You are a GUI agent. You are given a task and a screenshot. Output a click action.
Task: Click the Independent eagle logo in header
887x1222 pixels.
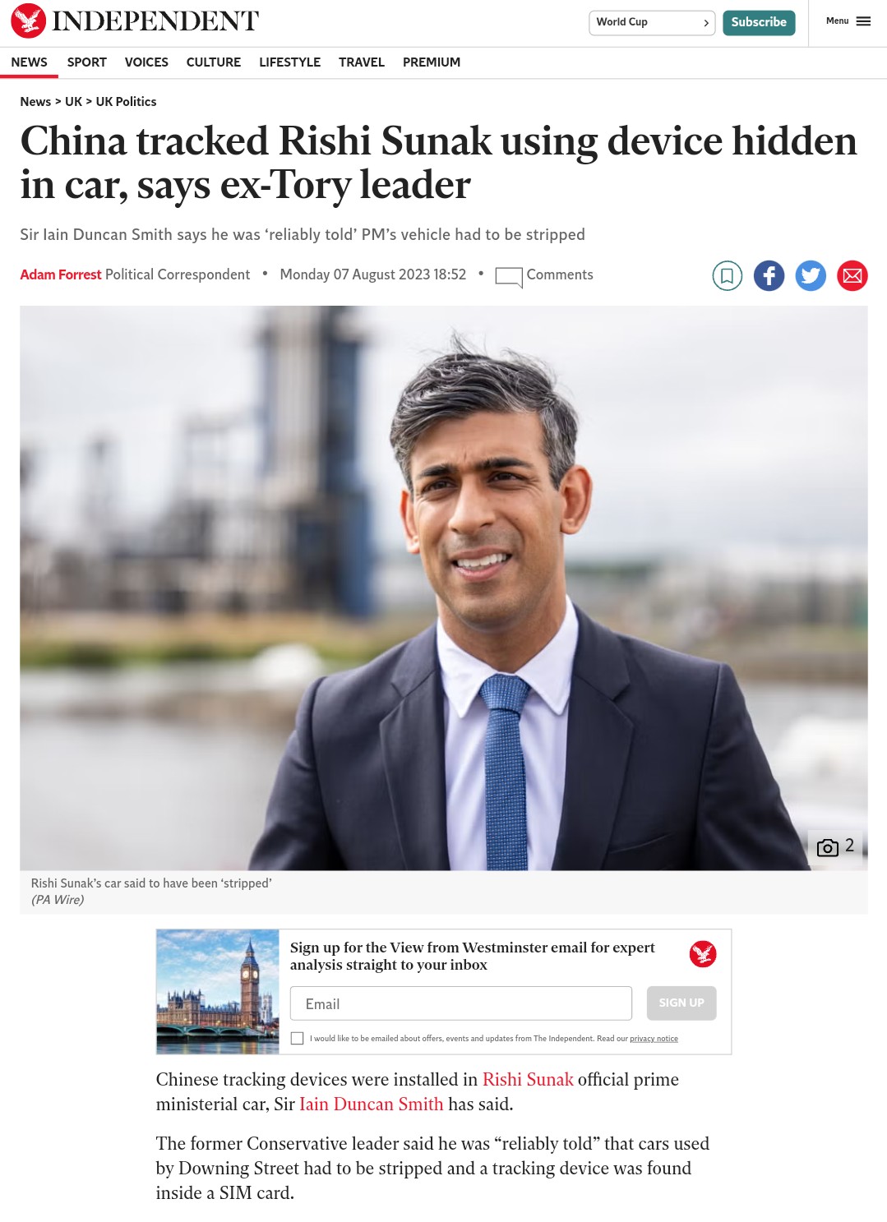28,21
